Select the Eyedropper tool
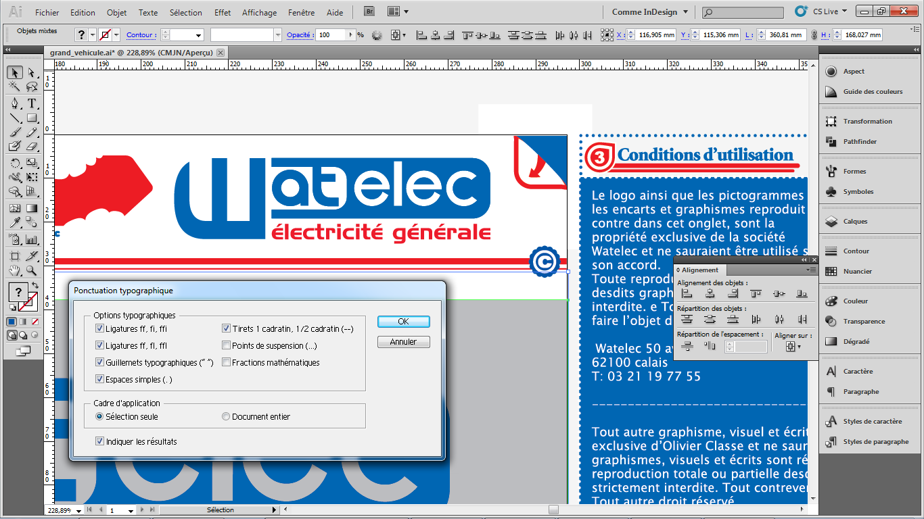 coord(14,222)
